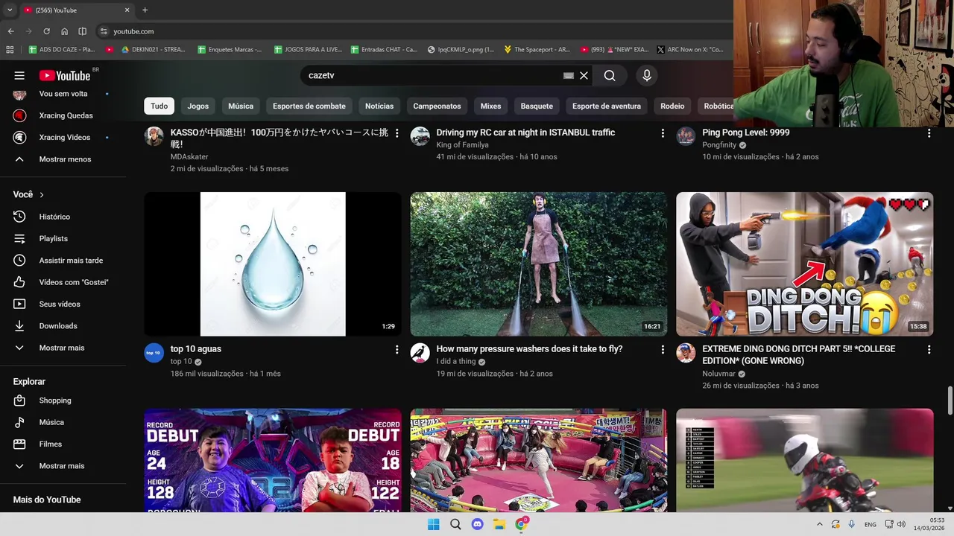Screen dimensions: 954x536
Task: Open The Spaceport bookmark
Action: (537, 50)
